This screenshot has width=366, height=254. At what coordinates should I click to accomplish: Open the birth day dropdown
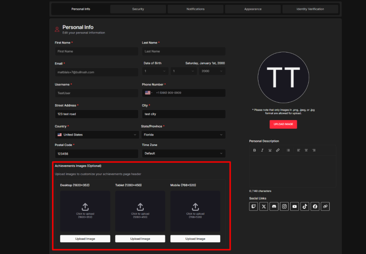(x=184, y=71)
